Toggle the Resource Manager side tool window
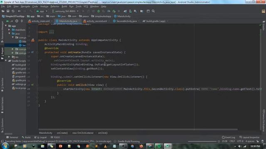 tap(2, 31)
